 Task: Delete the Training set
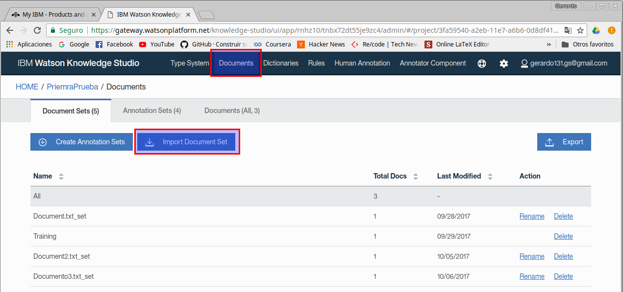click(563, 236)
